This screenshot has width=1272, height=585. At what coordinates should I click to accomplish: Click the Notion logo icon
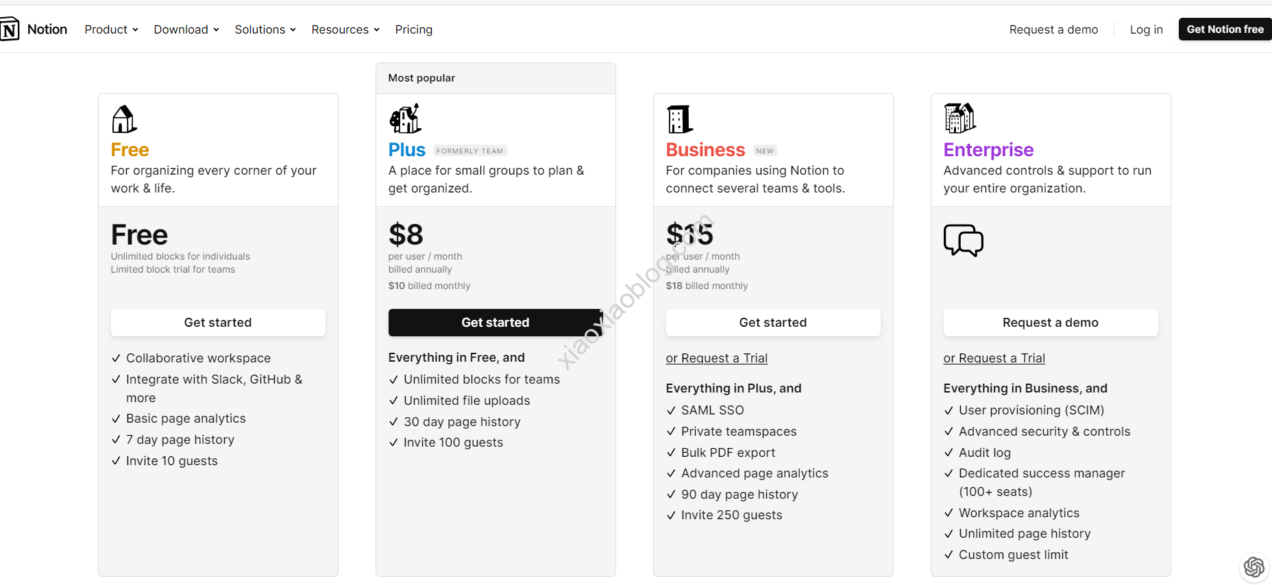10,29
